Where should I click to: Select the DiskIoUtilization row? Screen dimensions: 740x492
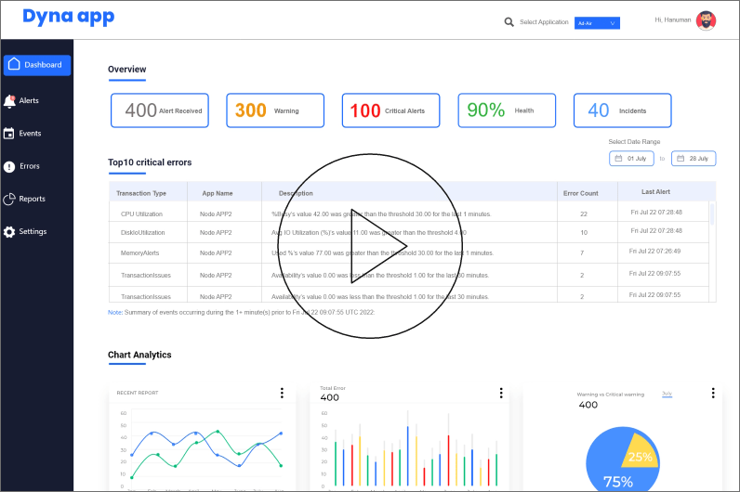pyautogui.click(x=409, y=232)
